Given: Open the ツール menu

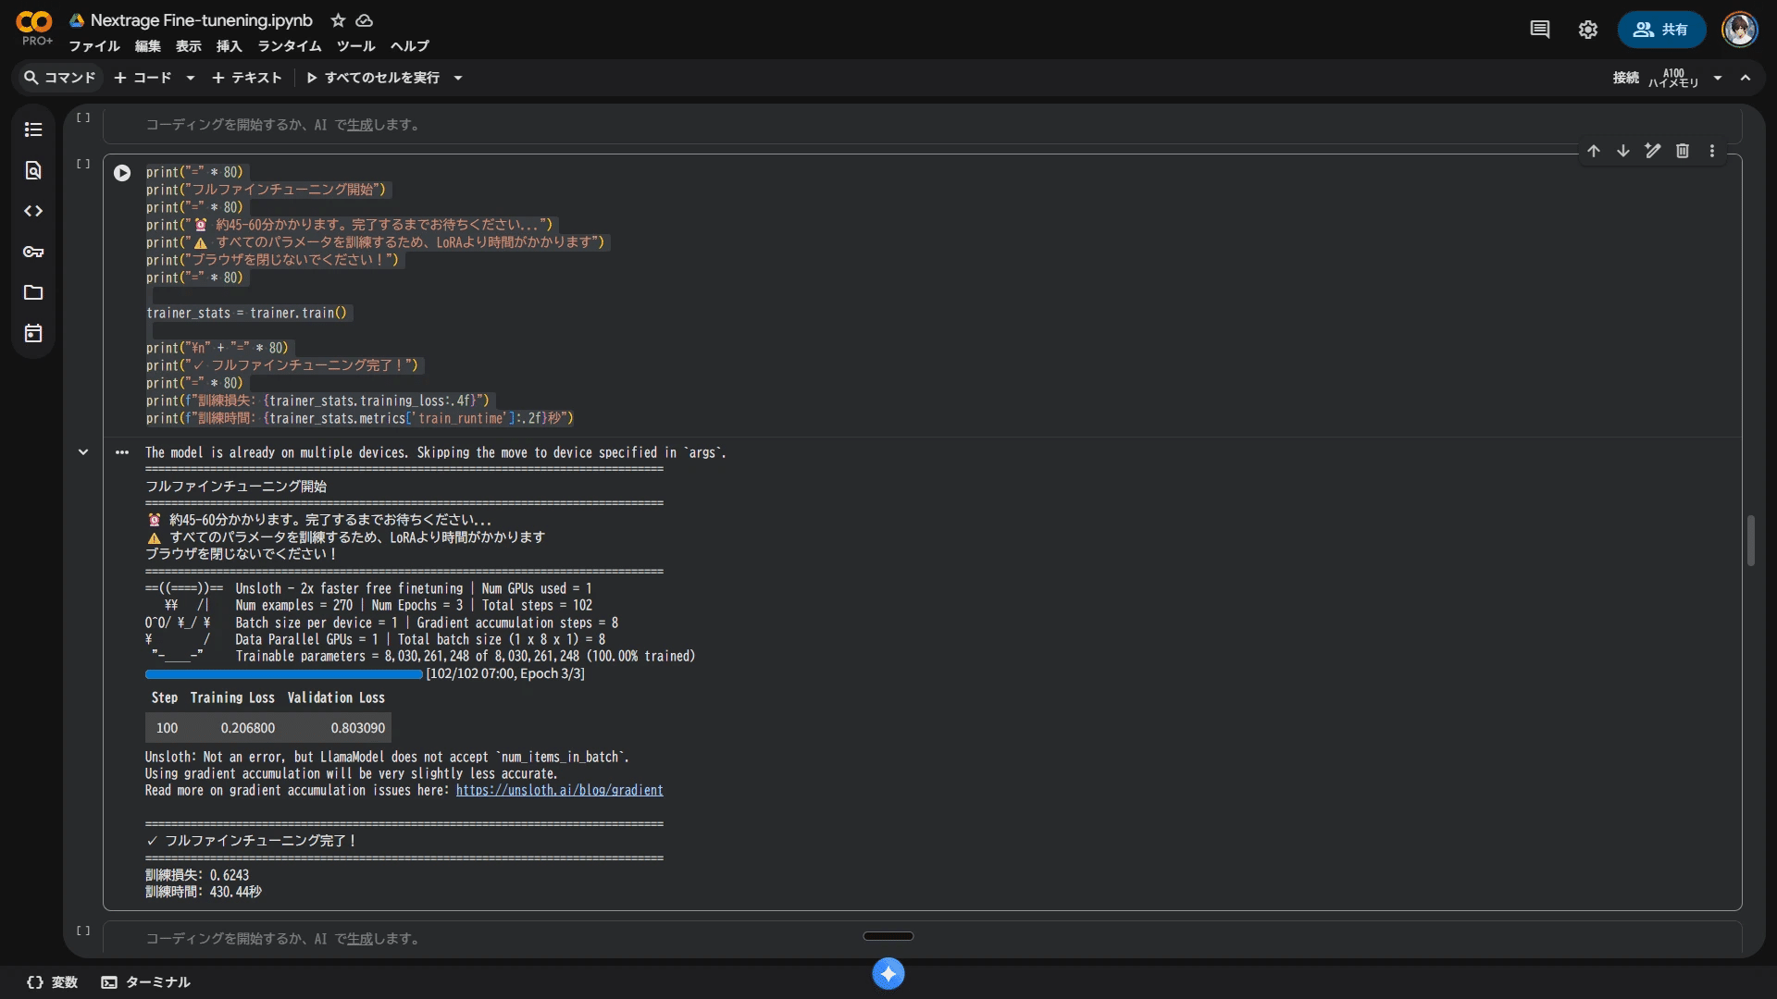Looking at the screenshot, I should (356, 46).
